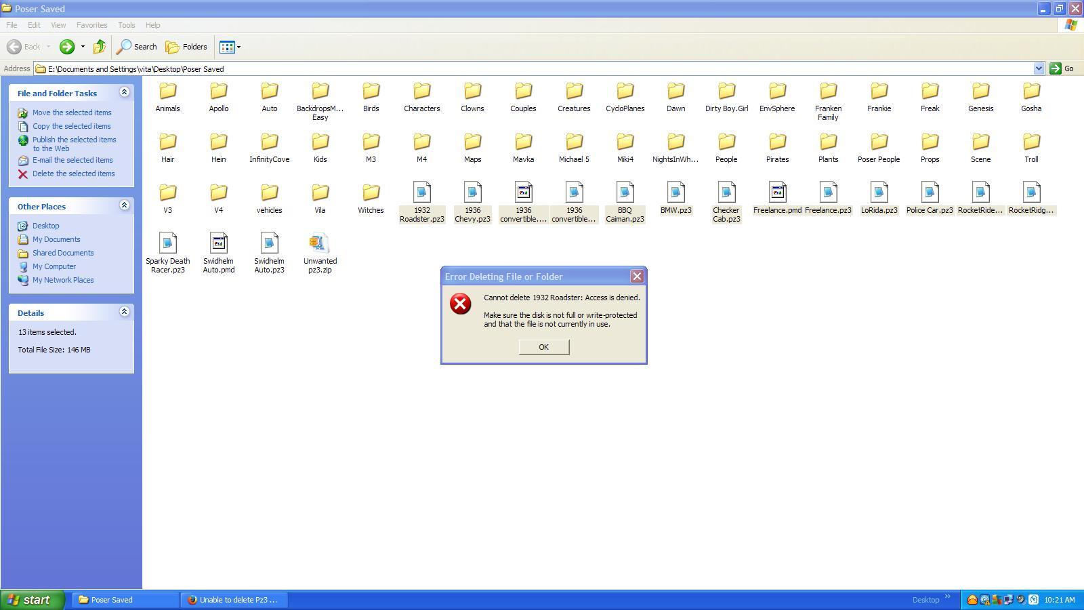Select the 1932 Roadster.pz3 file icon

click(421, 192)
